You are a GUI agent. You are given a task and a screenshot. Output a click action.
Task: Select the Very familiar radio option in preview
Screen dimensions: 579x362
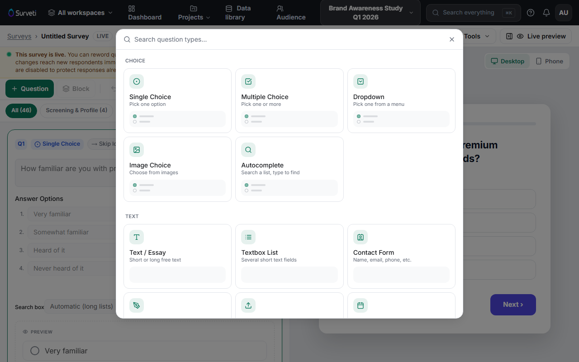(x=35, y=351)
